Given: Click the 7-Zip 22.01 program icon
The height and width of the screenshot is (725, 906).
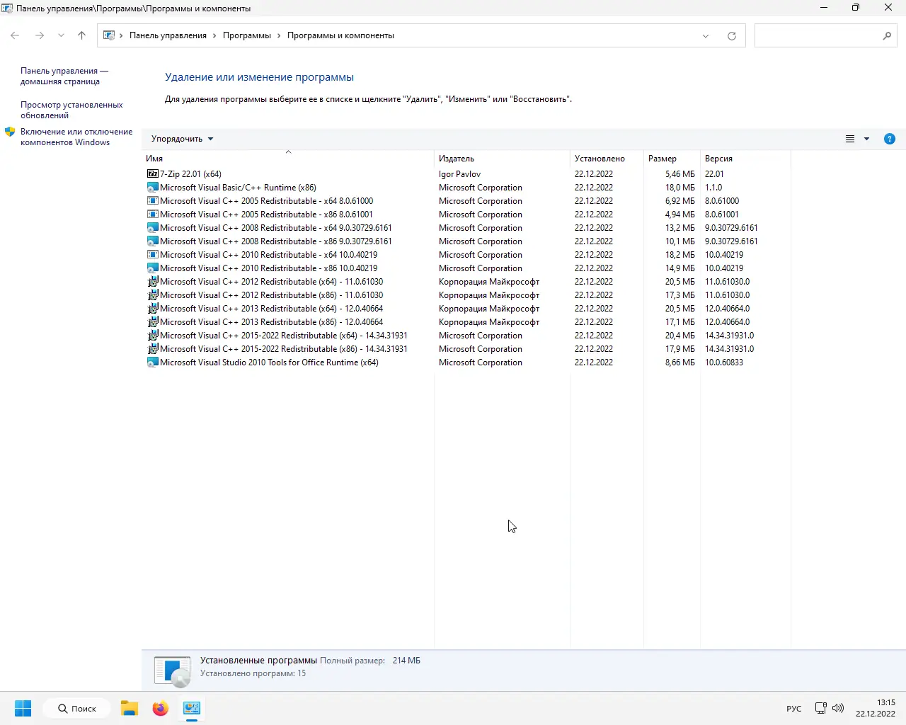Looking at the screenshot, I should pyautogui.click(x=152, y=173).
